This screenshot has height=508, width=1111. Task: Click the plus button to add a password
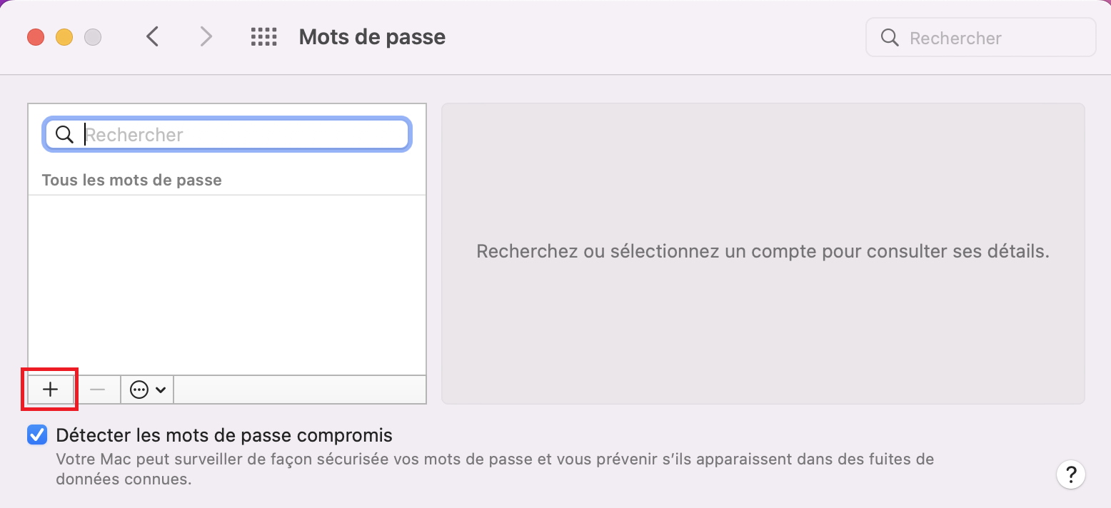(x=50, y=390)
